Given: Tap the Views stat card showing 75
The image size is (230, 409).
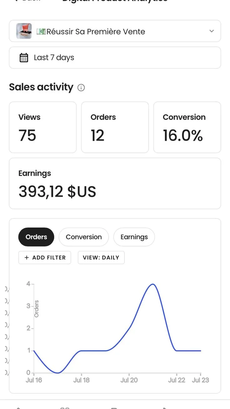Looking at the screenshot, I should click(43, 127).
